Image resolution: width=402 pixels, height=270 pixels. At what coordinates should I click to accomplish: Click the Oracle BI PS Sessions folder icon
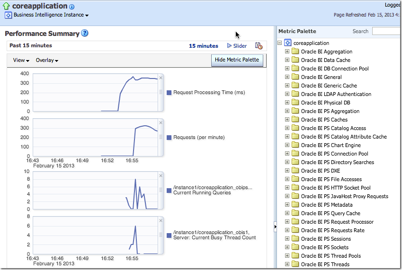click(295, 238)
